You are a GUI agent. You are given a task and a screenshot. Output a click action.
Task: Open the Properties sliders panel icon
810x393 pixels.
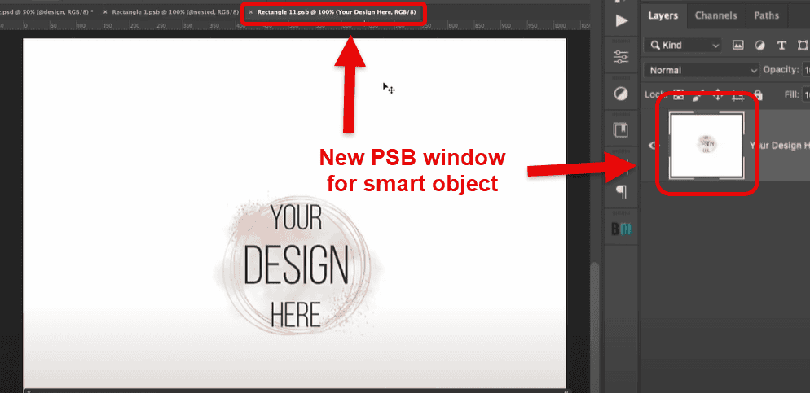pos(621,57)
